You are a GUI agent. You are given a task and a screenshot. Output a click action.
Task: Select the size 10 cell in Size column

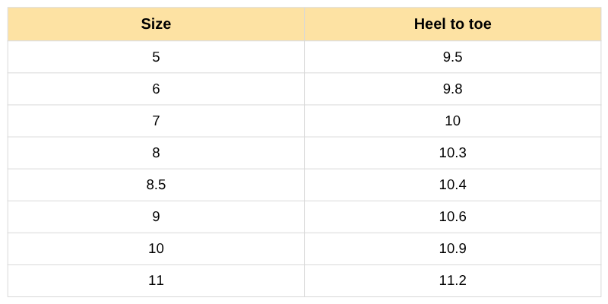click(x=156, y=249)
